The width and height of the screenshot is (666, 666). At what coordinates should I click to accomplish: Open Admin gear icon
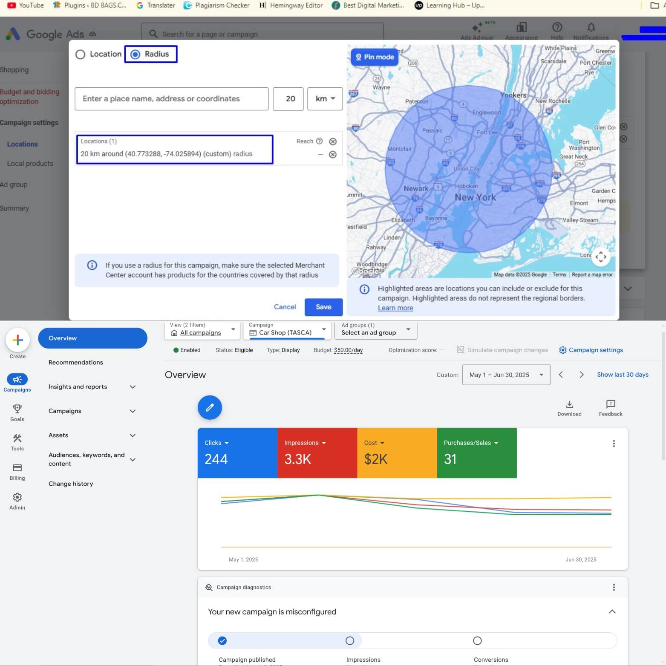pos(17,498)
